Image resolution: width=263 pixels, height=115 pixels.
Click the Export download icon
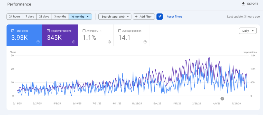243,4
